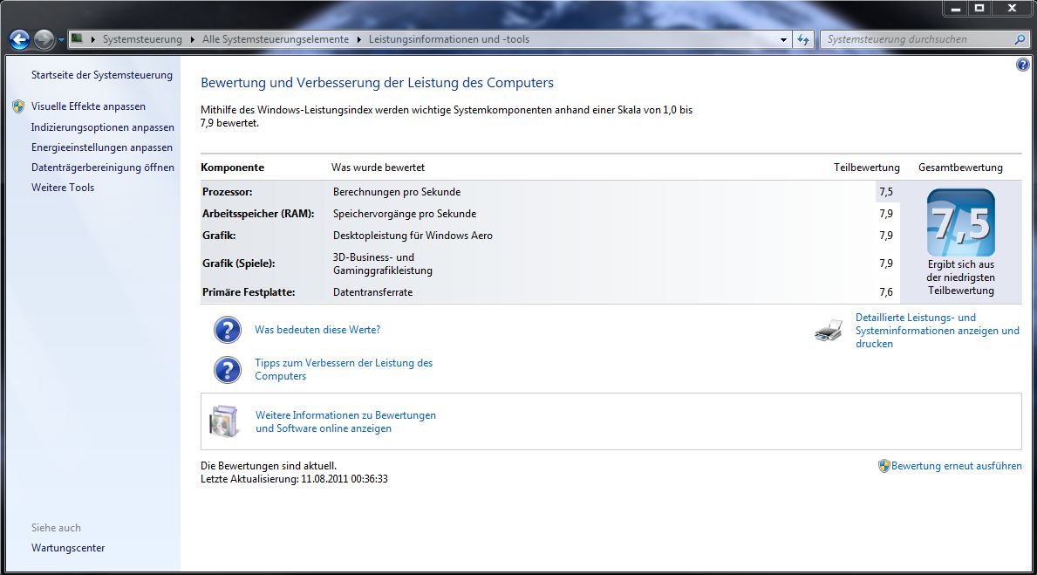Open Indizierungsoptionen anpassen
Image resolution: width=1037 pixels, height=575 pixels.
pyautogui.click(x=103, y=127)
